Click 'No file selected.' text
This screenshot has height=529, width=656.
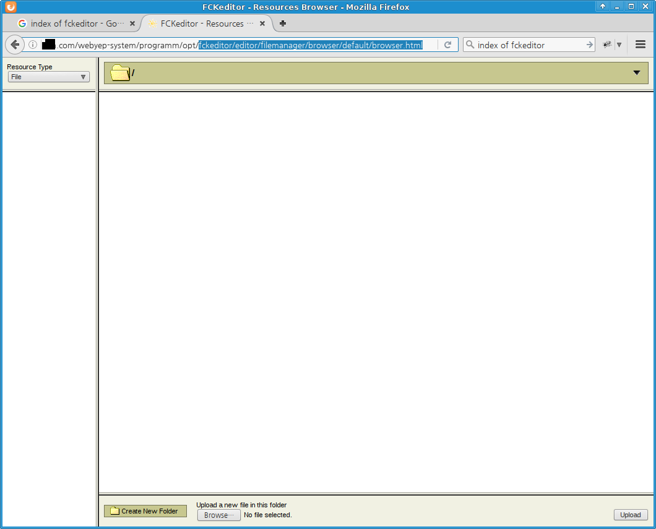click(268, 515)
